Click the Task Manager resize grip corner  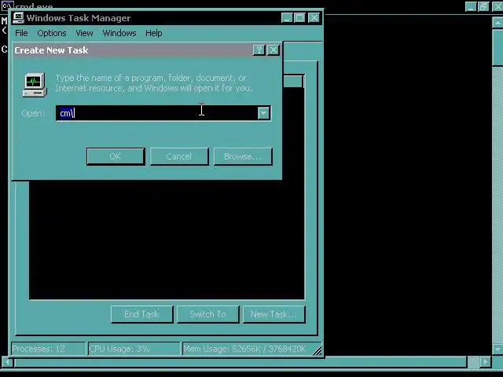coord(318,351)
